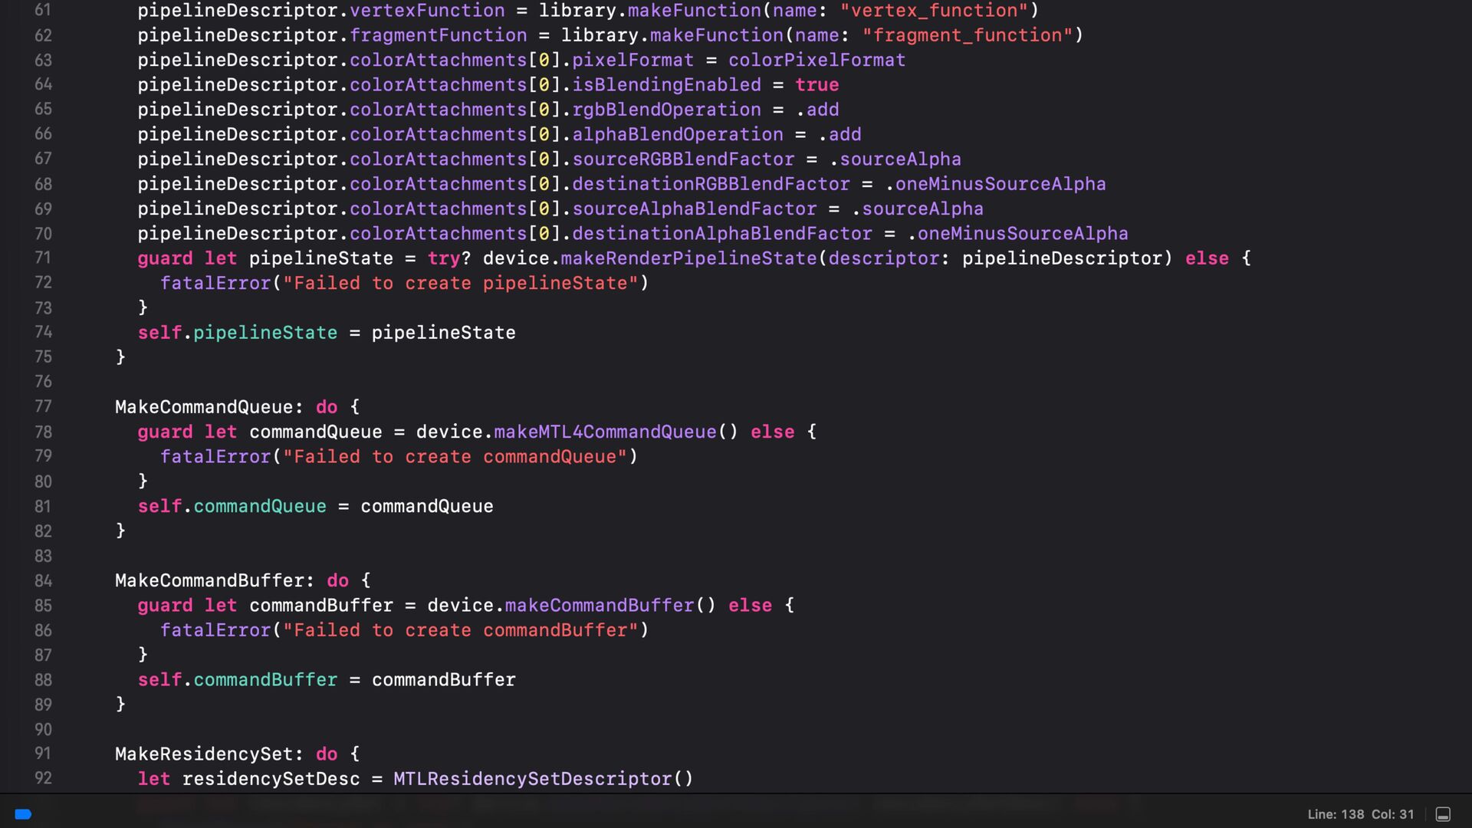Click the fragmentFunction property on line 62
The width and height of the screenshot is (1472, 828).
coord(439,35)
